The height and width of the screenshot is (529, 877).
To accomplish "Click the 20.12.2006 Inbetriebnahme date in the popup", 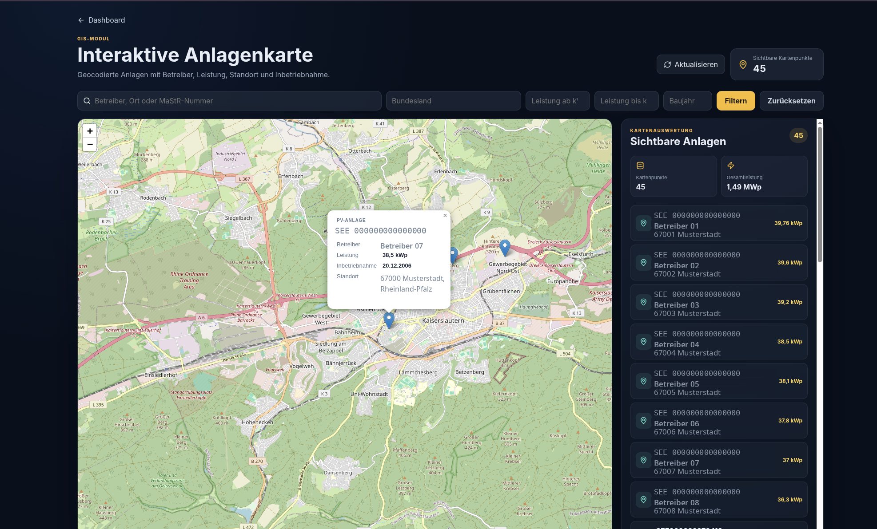I will point(397,266).
